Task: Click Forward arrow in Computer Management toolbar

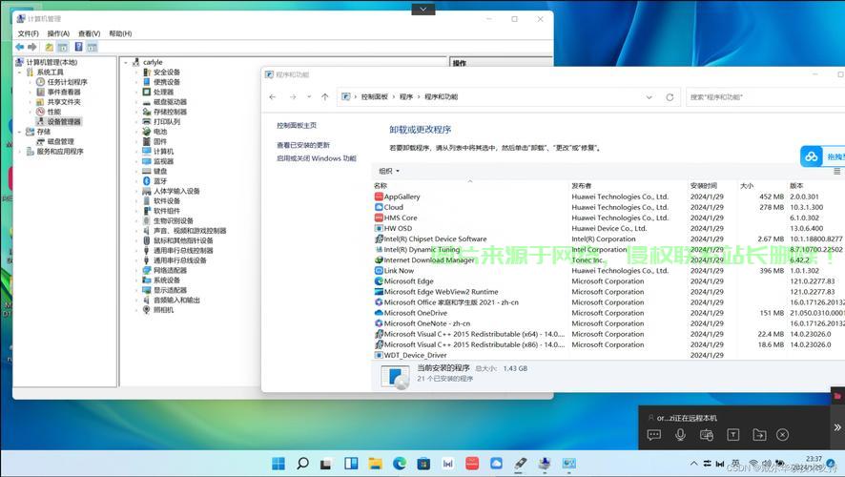Action: tap(32, 47)
